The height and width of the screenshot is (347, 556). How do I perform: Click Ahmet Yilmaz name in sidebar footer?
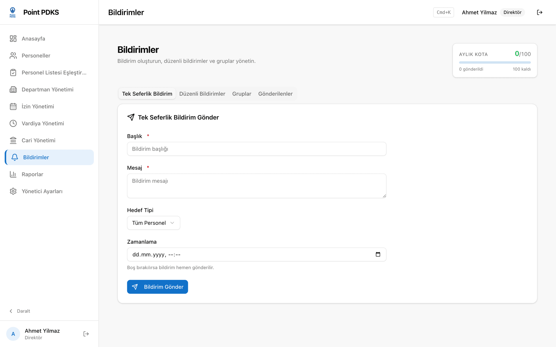pos(42,331)
